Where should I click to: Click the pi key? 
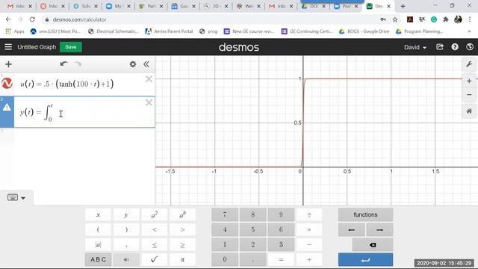coord(182,259)
